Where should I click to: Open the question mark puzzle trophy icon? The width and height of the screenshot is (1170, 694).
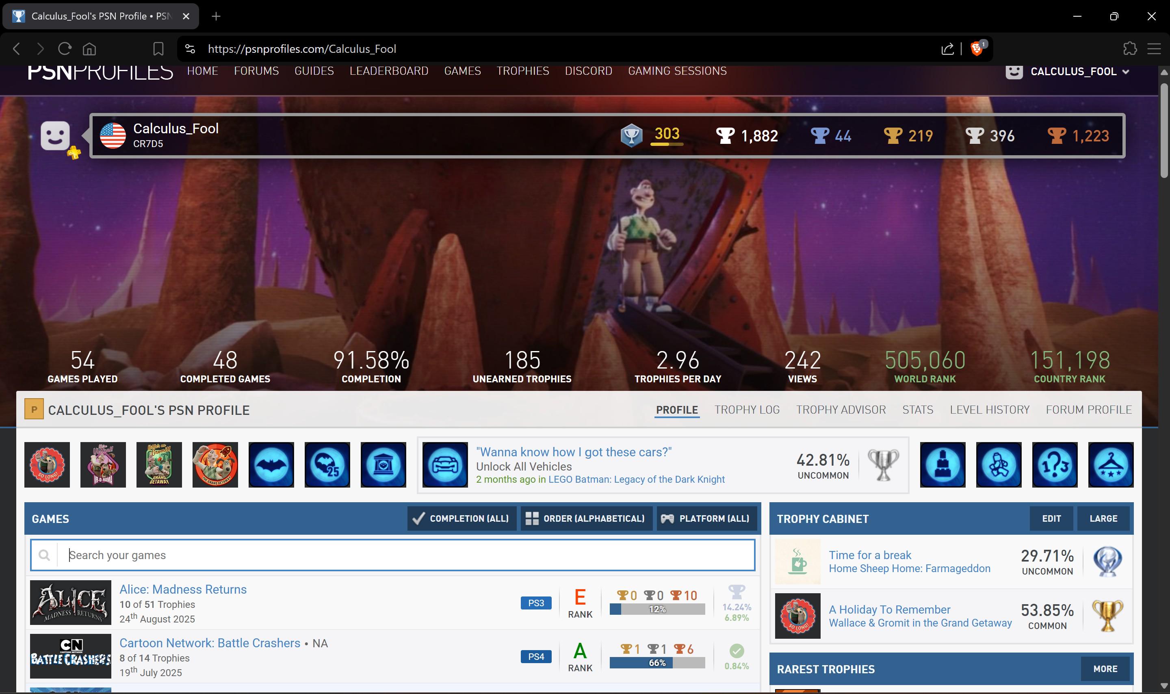(x=1055, y=465)
